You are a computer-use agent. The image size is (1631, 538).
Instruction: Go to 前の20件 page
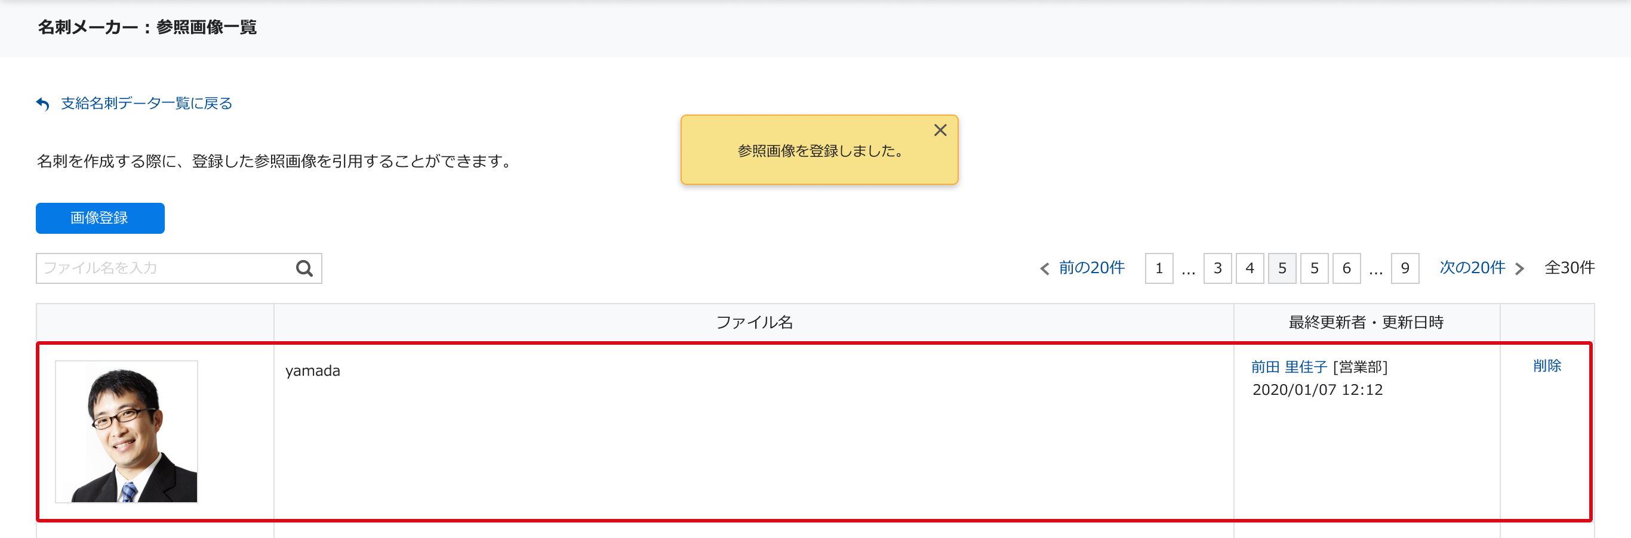1091,268
